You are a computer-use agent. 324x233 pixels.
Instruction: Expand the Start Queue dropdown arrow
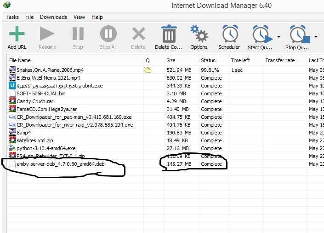tap(279, 37)
